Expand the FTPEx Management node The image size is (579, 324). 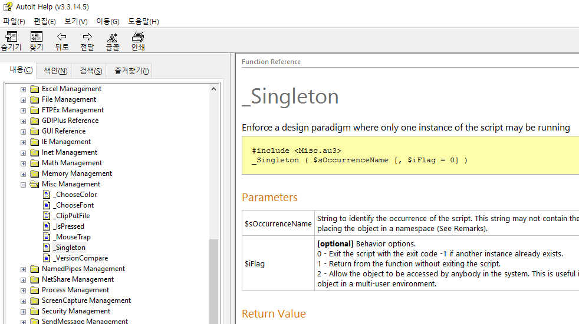click(x=23, y=111)
